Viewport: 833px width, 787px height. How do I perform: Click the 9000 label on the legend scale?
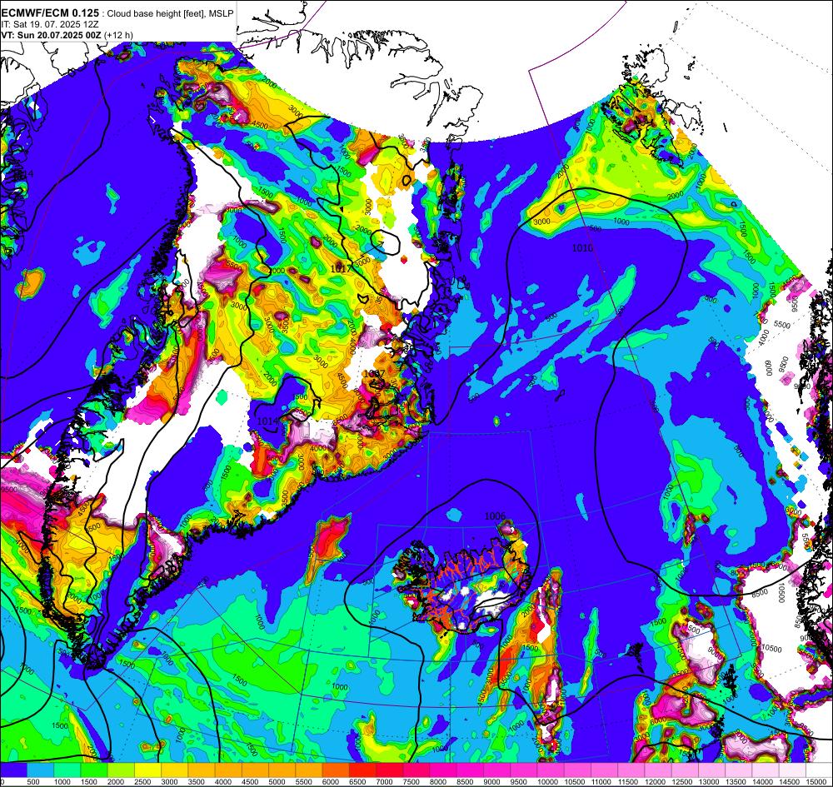[x=492, y=782]
